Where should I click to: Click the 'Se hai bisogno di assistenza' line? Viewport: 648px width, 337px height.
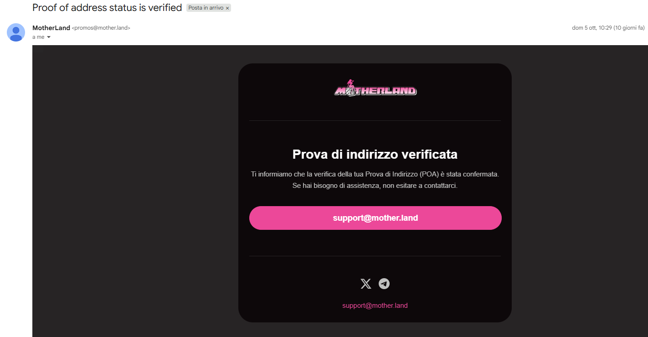coord(375,186)
